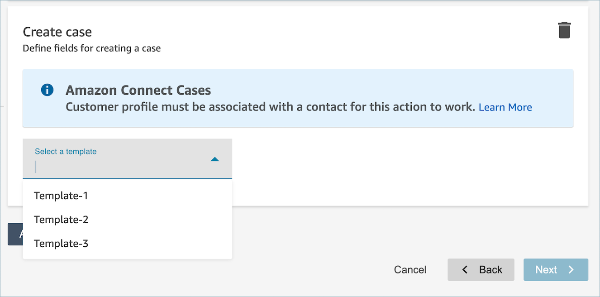
Task: Click the trash icon to delete Create case
Action: [564, 30]
